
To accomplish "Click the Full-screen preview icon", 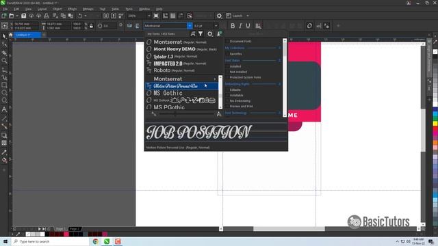I will [x=156, y=16].
